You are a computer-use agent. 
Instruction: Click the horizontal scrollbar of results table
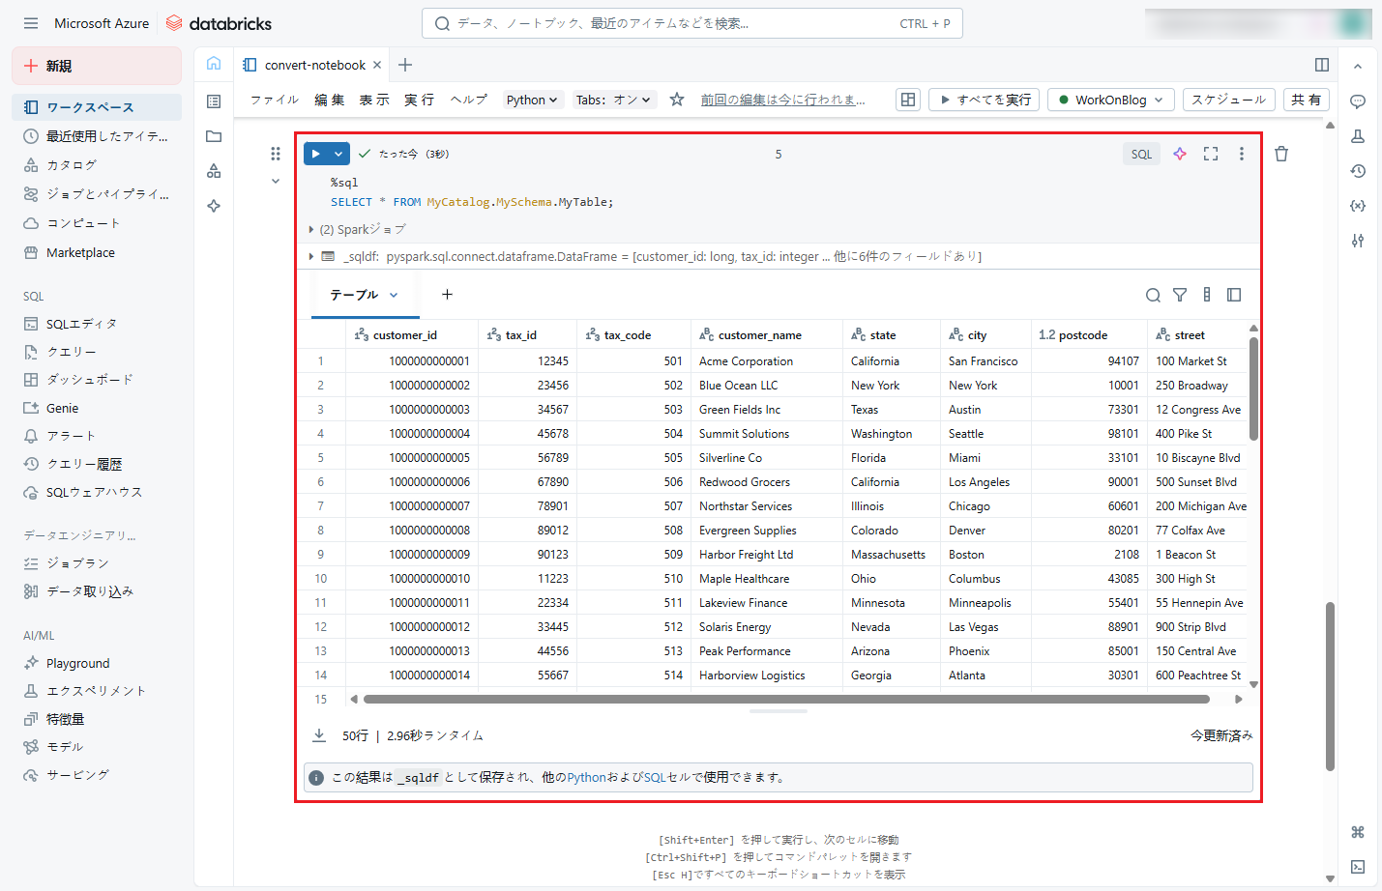tap(785, 699)
